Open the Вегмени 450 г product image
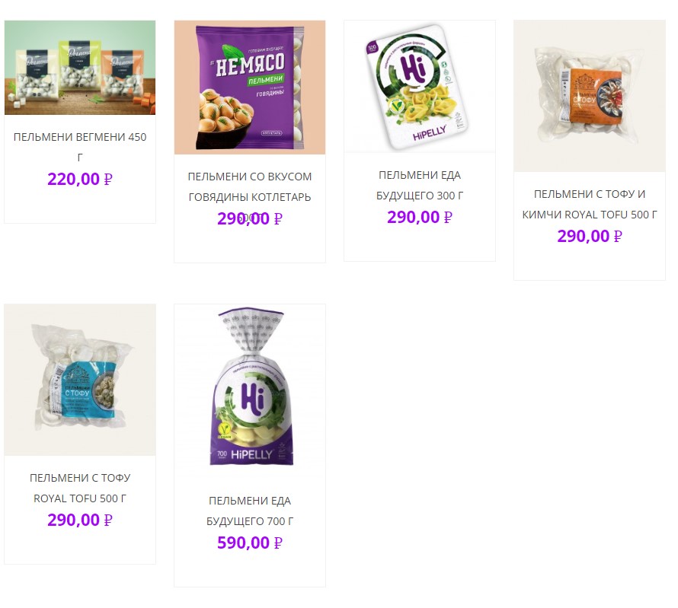This screenshot has width=678, height=608. [80, 68]
